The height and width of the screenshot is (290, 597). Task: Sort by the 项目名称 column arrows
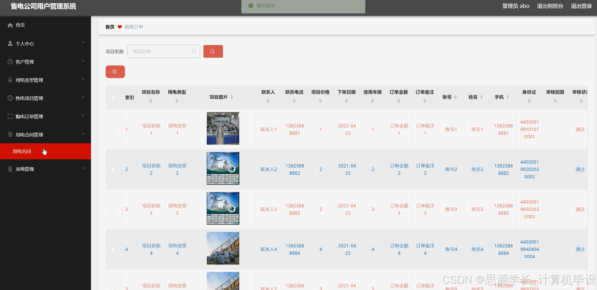pos(151,101)
